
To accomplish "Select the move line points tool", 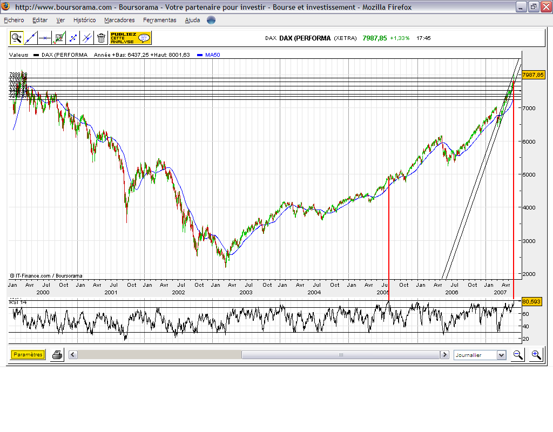I will (73, 38).
